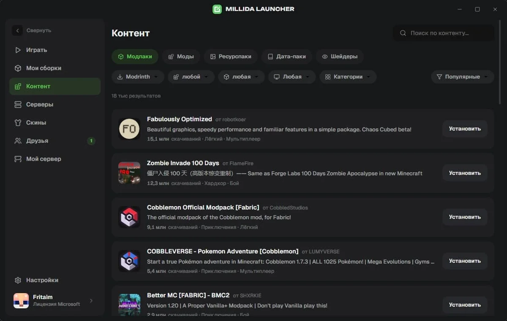
Task: Click author name SHXRKIE
Action: pos(251,296)
